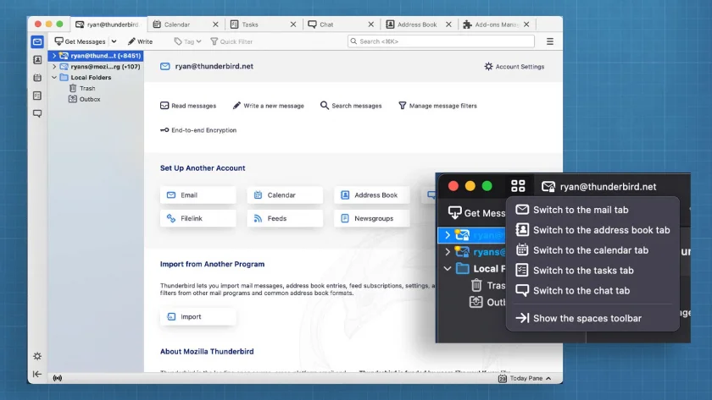Open the Mail space in the spaces toolbar

37,41
